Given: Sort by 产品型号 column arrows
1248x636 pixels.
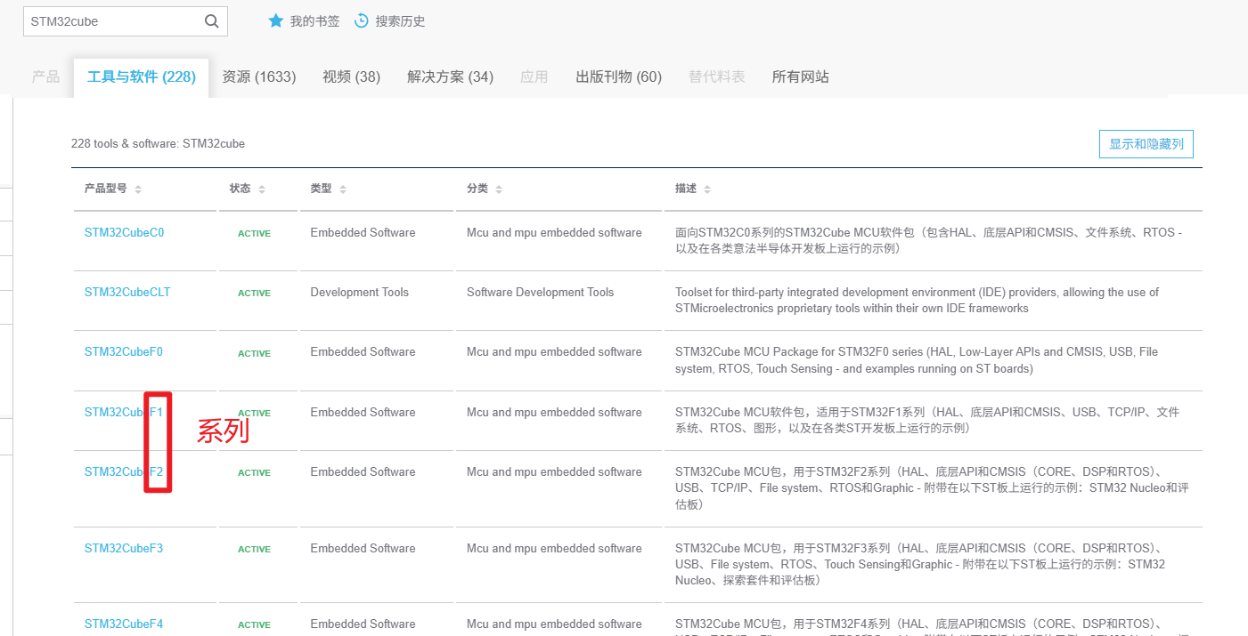Looking at the screenshot, I should click(x=138, y=189).
